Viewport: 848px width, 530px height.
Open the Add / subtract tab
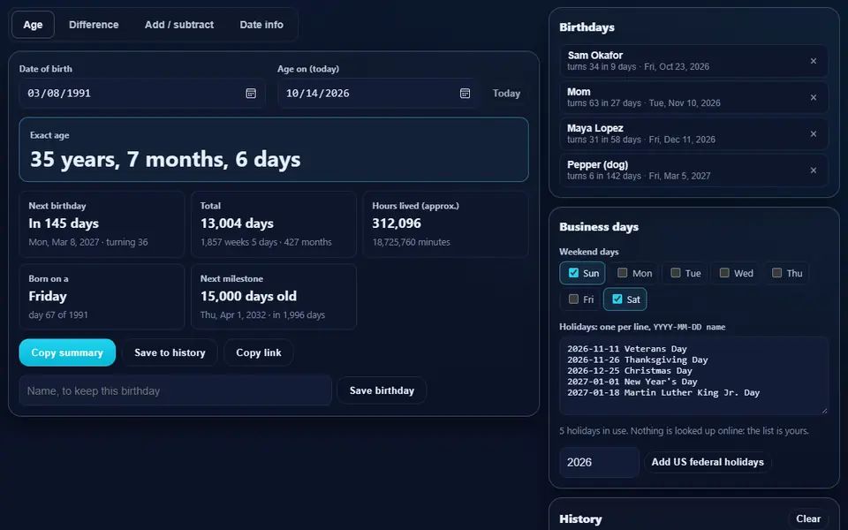[179, 25]
